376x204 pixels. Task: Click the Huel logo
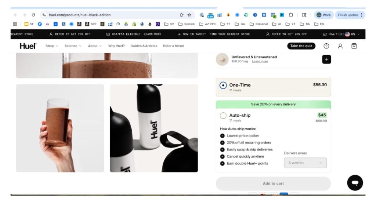click(x=28, y=46)
